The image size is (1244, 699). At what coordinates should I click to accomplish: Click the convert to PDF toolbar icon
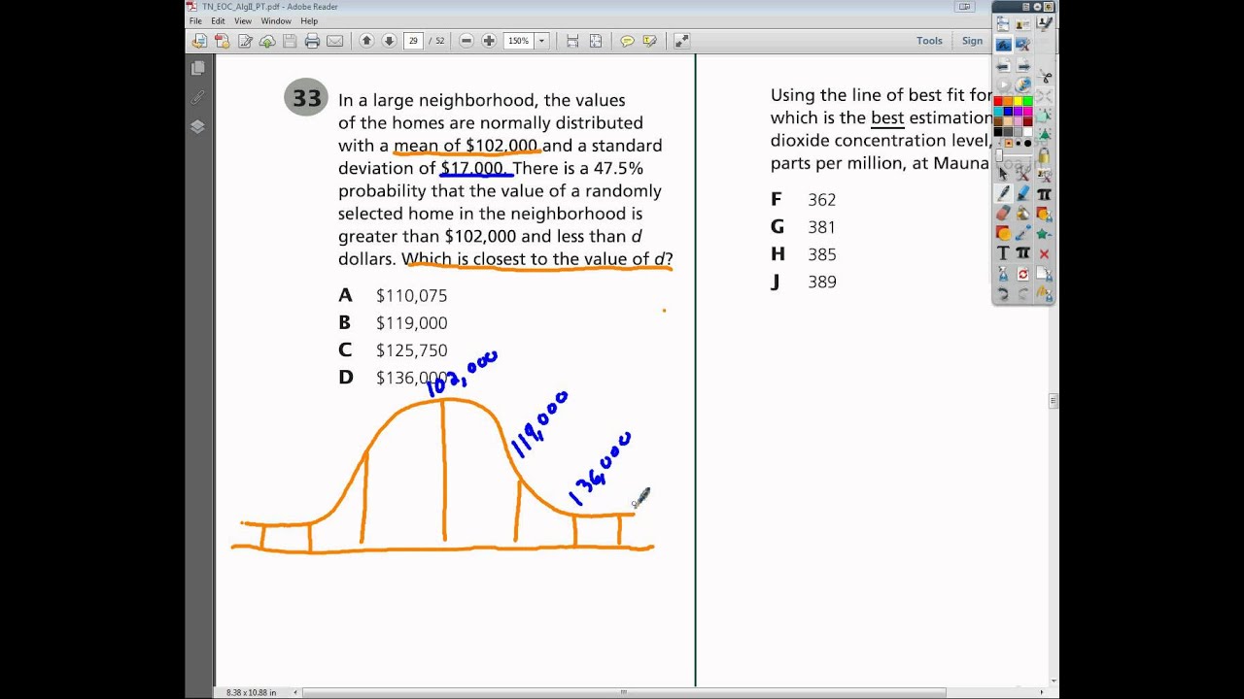[223, 41]
